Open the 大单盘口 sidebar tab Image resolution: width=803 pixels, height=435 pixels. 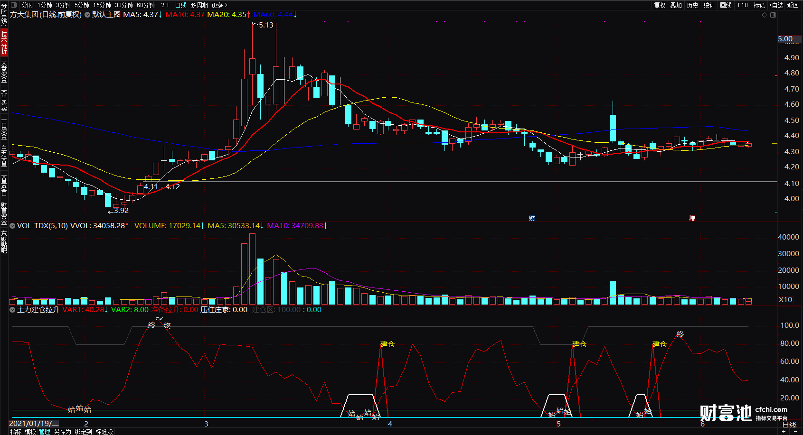(4, 185)
